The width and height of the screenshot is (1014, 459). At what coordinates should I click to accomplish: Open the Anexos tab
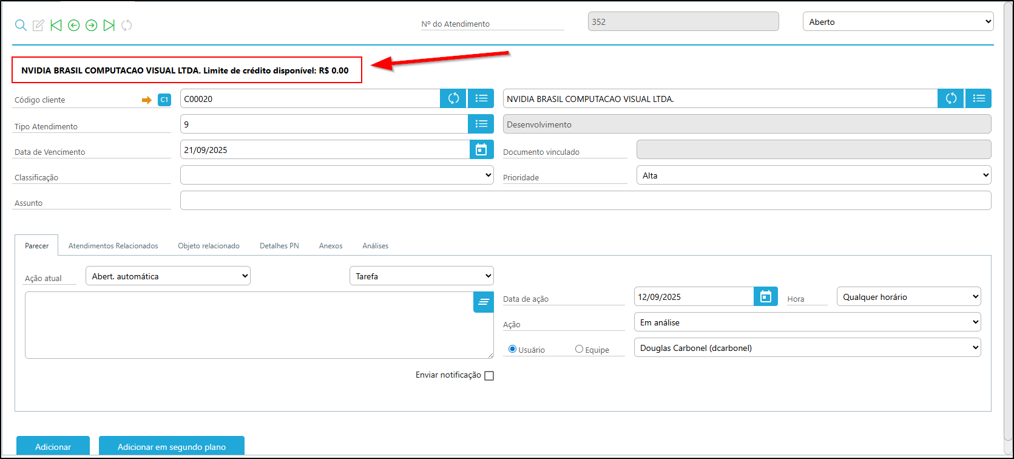pyautogui.click(x=331, y=246)
